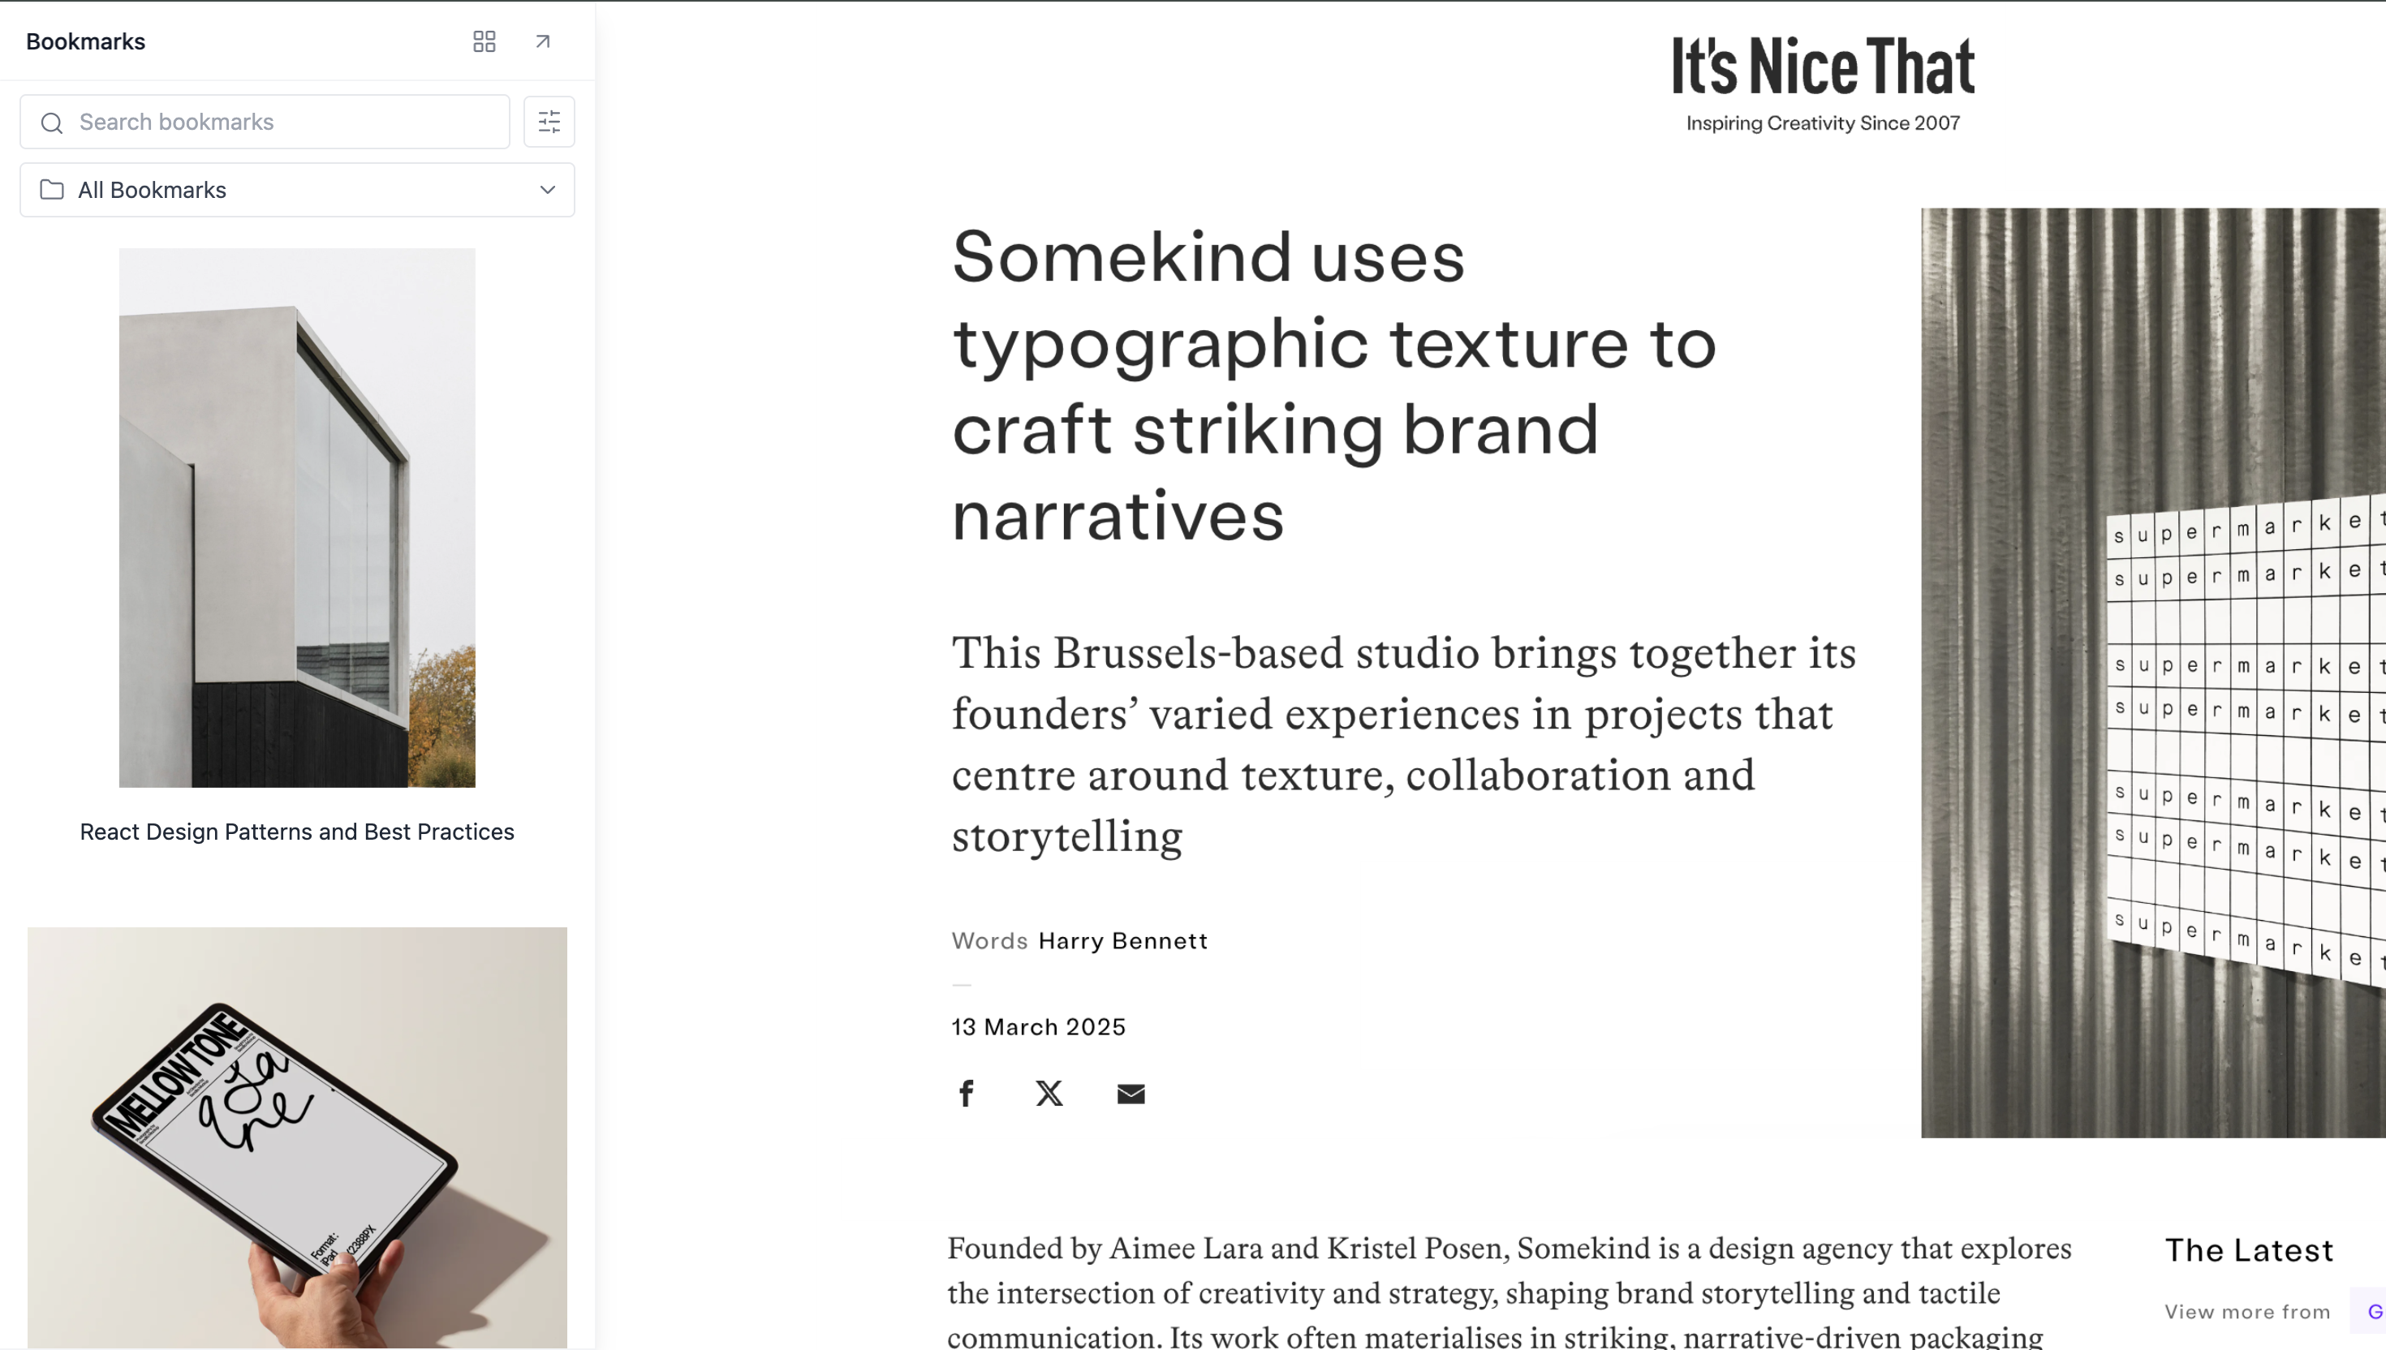Share article via email envelope icon
This screenshot has height=1350, width=2386.
pyautogui.click(x=1131, y=1094)
